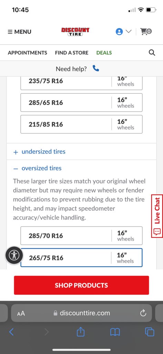The height and width of the screenshot is (354, 163).
Task: Collapse the oversized tires section
Action: point(37,168)
